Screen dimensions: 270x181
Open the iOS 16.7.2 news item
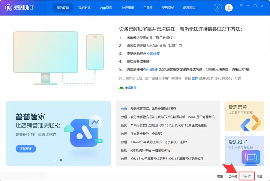tap(169, 125)
